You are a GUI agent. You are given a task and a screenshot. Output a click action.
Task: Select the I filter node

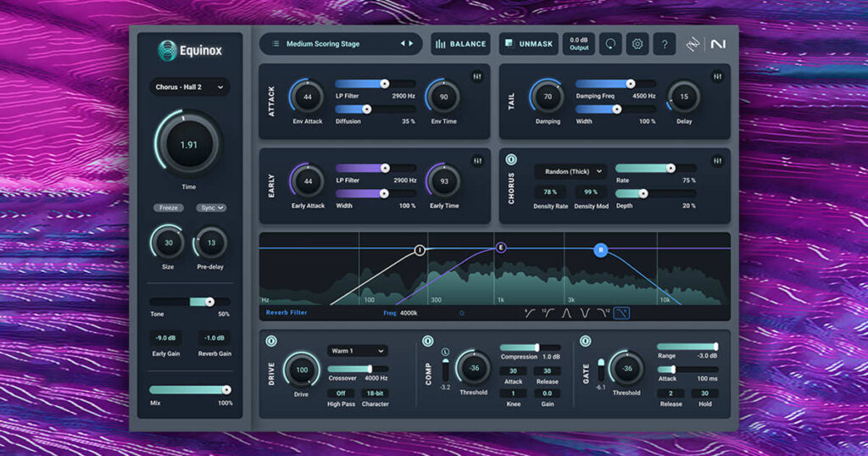pyautogui.click(x=420, y=251)
